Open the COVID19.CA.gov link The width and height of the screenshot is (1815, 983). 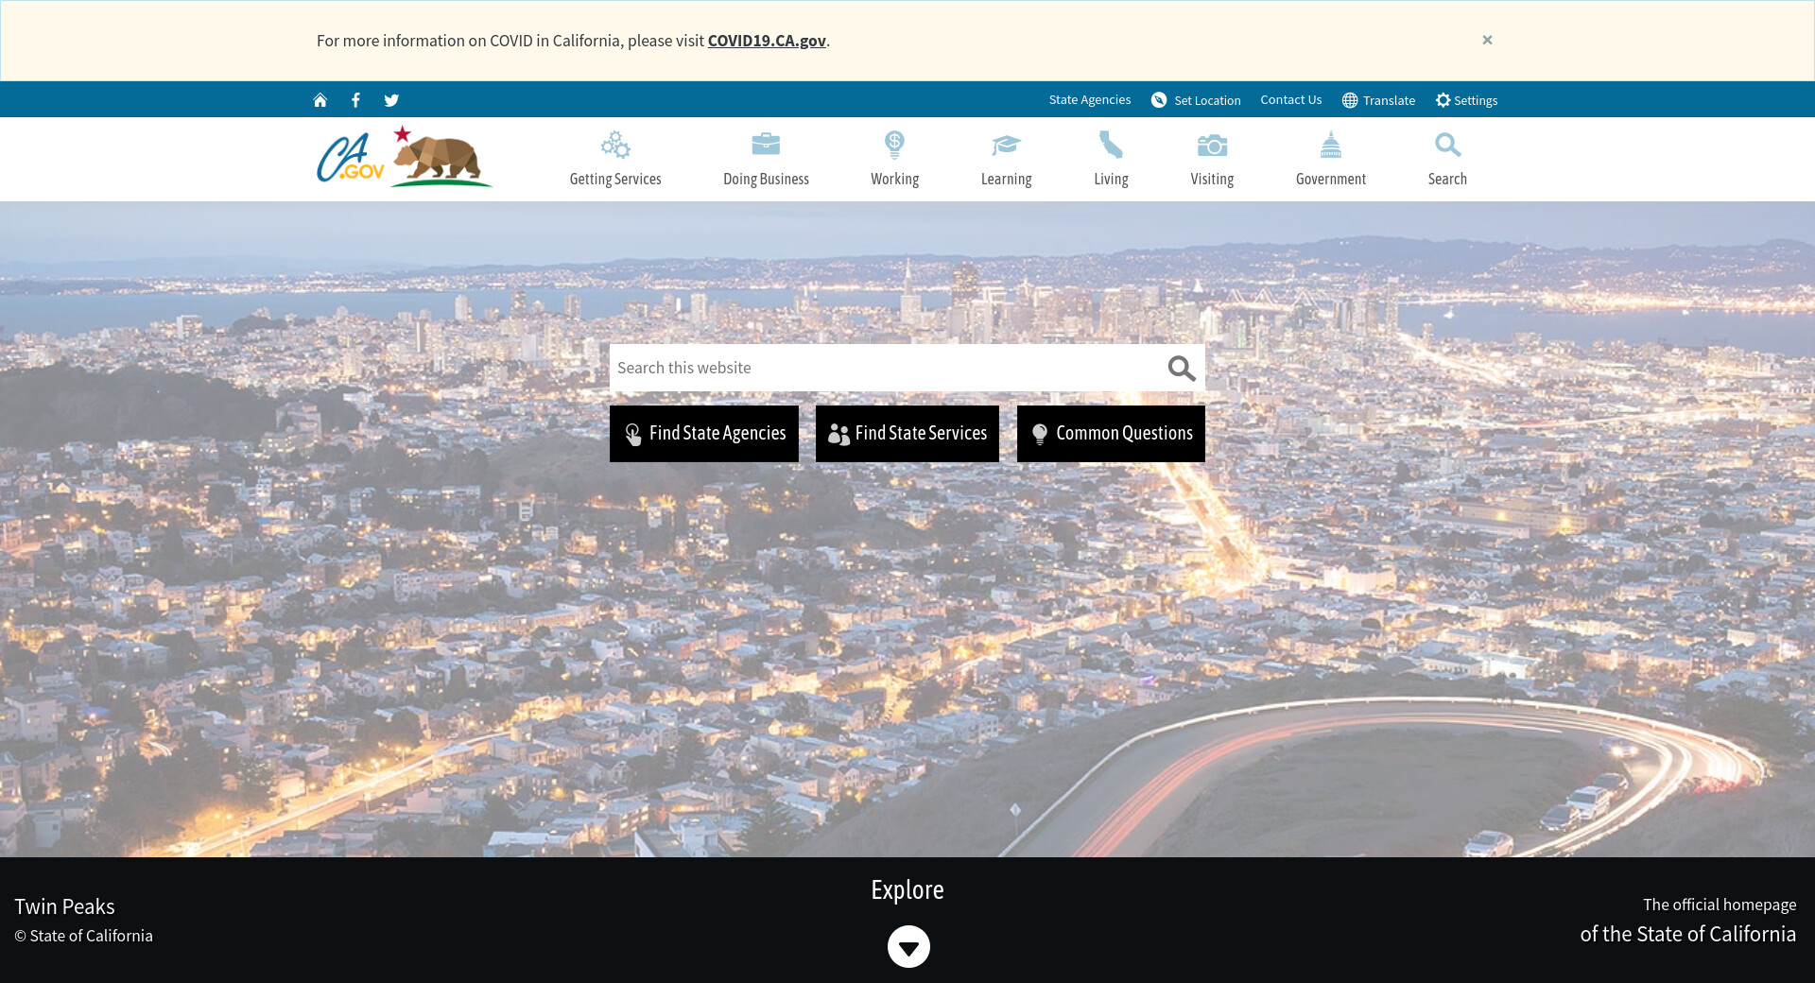tap(767, 41)
